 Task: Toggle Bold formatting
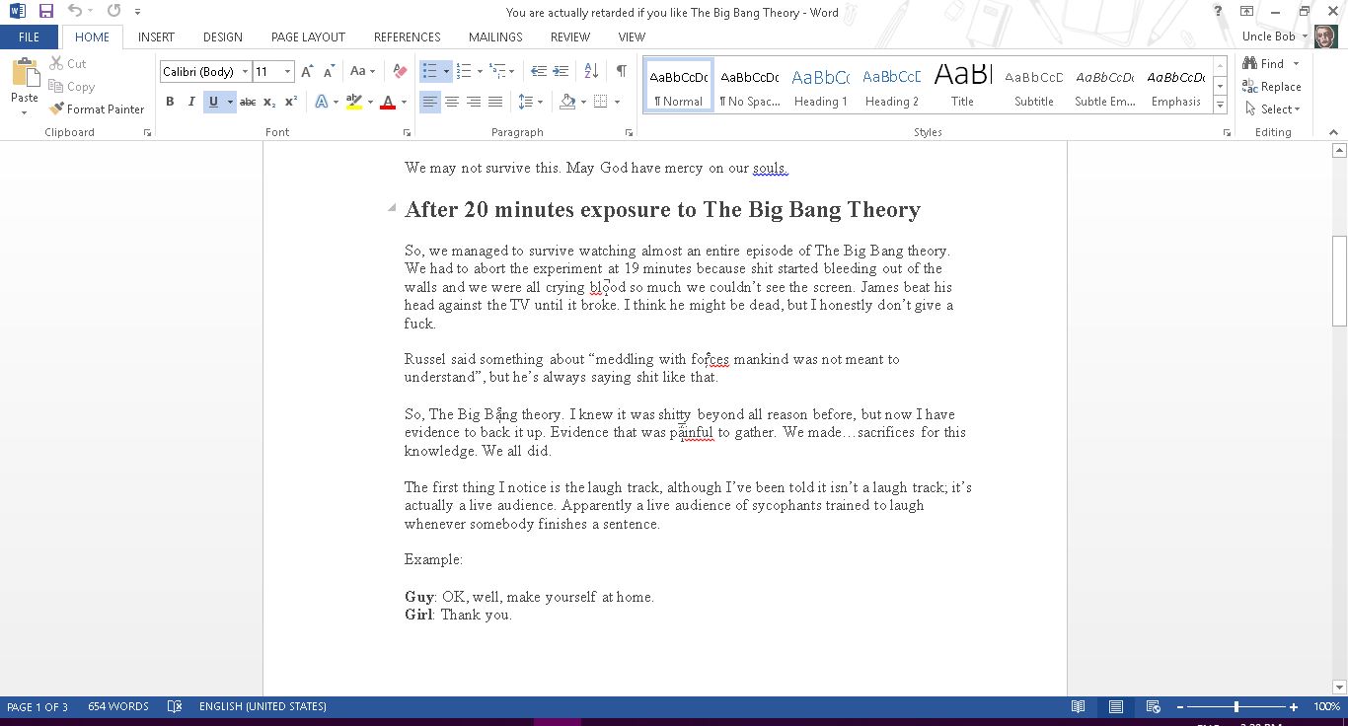170,102
